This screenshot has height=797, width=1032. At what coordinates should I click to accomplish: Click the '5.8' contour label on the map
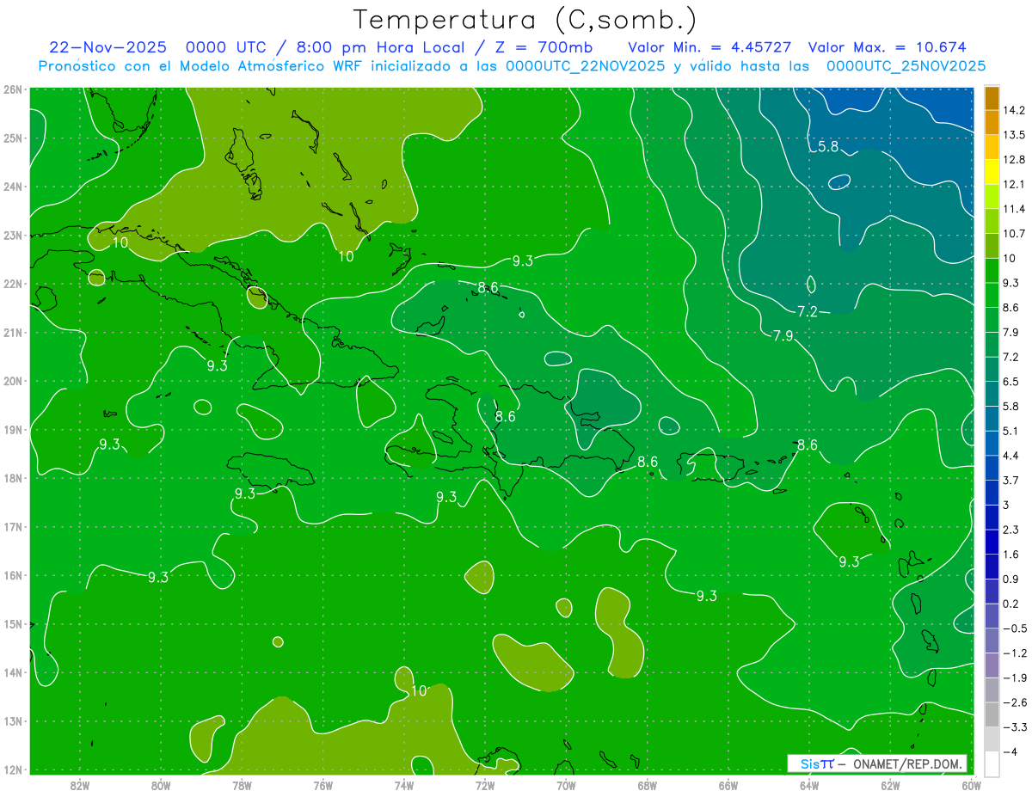coord(828,147)
